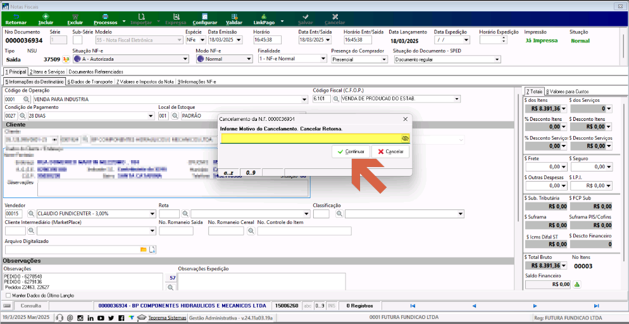The width and height of the screenshot is (629, 324).
Task: Open Situação do Documento - SPED dropdown
Action: tap(497, 59)
